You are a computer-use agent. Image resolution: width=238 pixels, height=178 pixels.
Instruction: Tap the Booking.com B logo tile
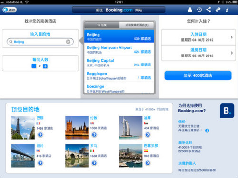(x=227, y=111)
